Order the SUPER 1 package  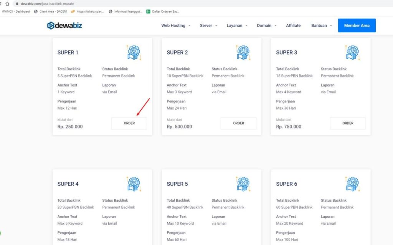[x=129, y=123]
